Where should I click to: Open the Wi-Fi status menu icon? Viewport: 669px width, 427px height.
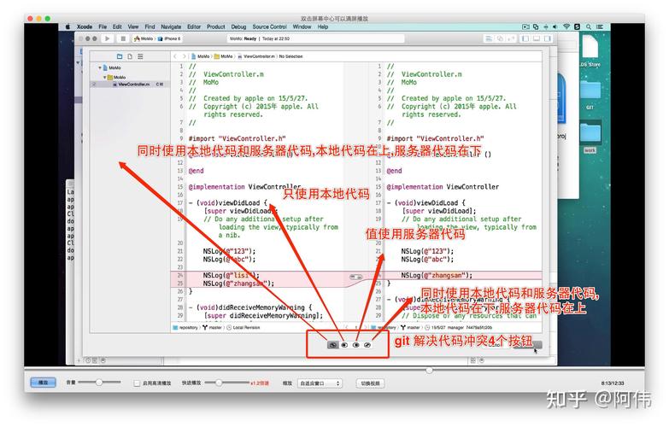(x=566, y=26)
